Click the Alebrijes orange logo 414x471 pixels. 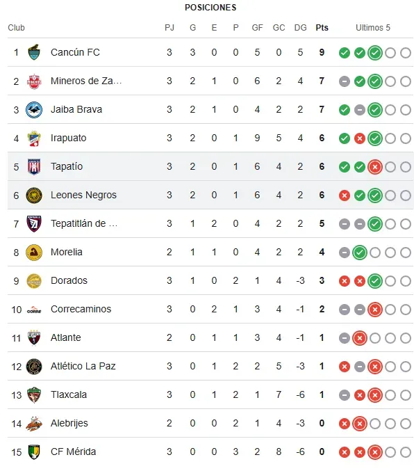(x=34, y=424)
